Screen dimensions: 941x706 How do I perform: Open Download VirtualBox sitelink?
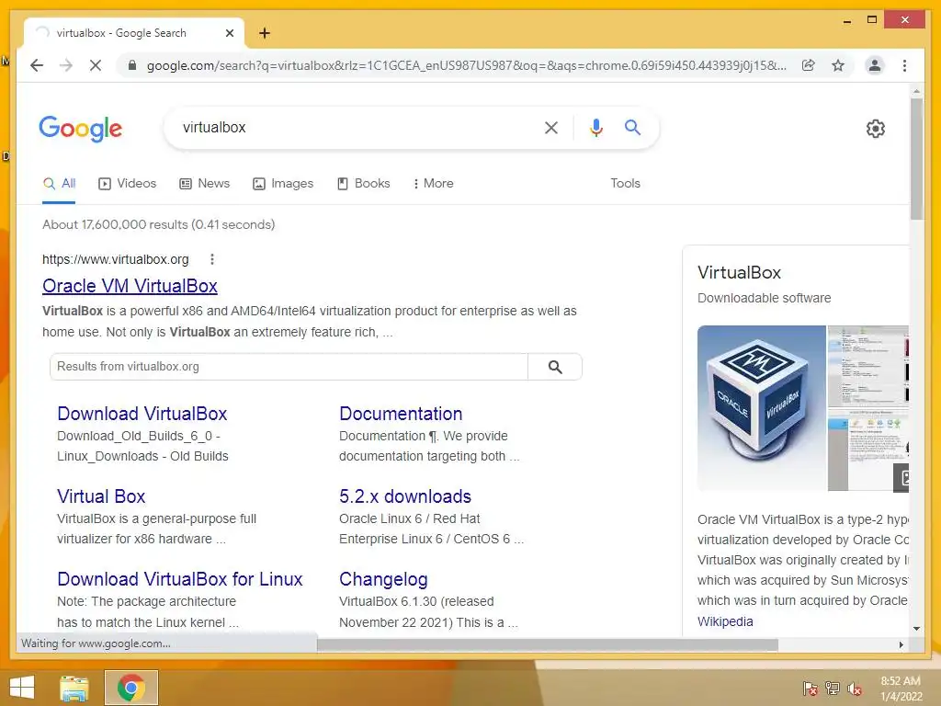pos(142,414)
